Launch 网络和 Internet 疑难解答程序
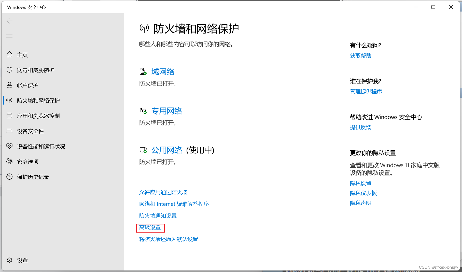 click(x=174, y=204)
